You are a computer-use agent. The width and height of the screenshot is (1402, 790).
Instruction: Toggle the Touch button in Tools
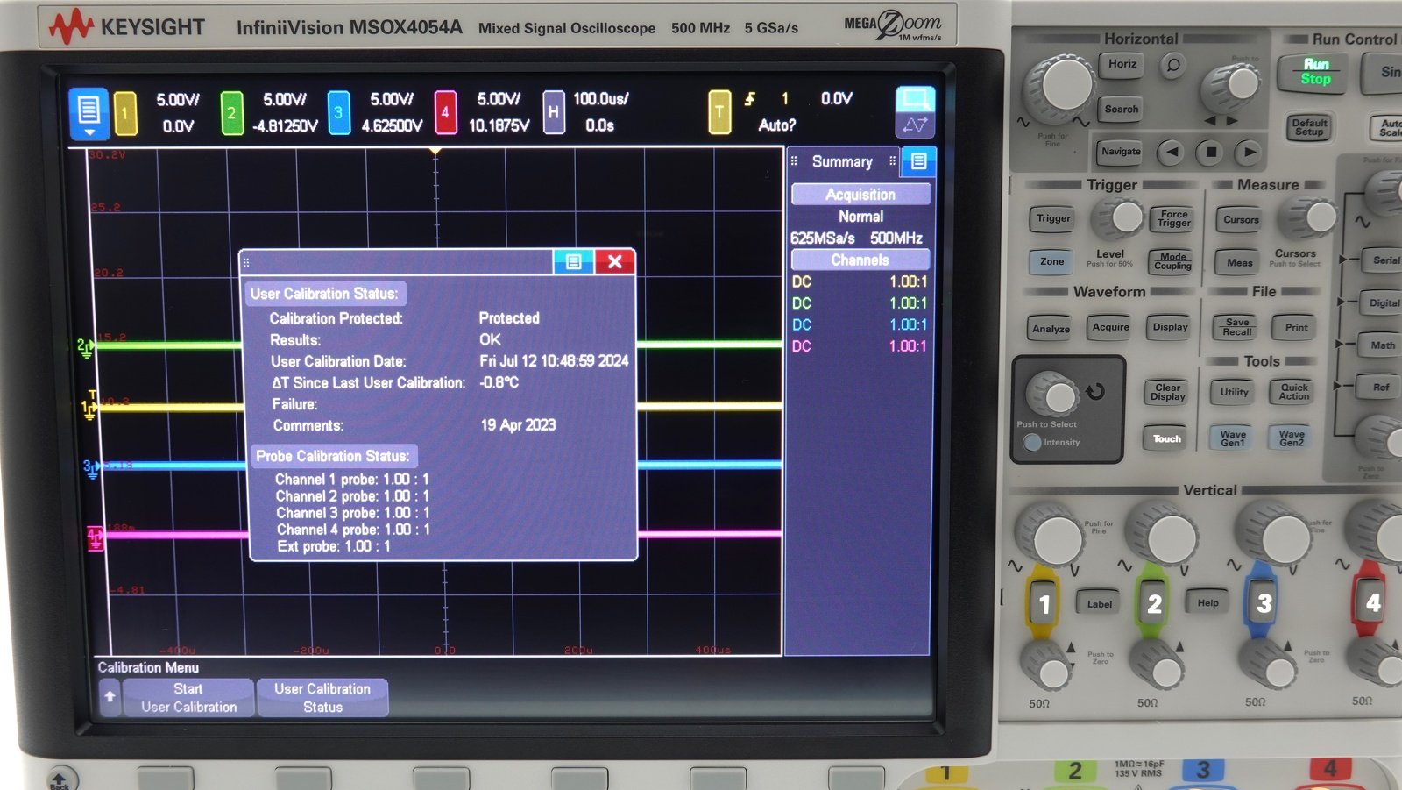[x=1166, y=438]
